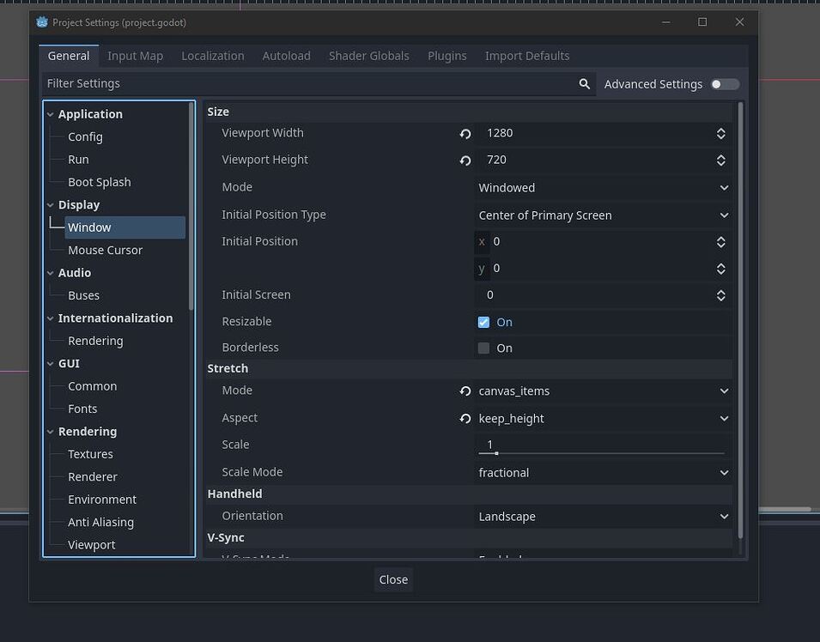820x642 pixels.
Task: Toggle Advanced Settings switch
Action: (x=724, y=84)
